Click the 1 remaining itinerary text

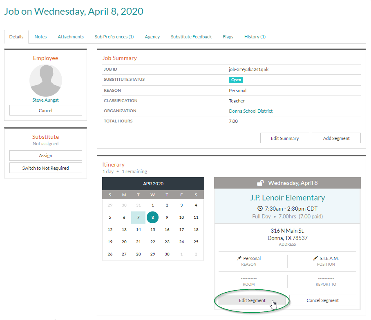click(x=134, y=171)
